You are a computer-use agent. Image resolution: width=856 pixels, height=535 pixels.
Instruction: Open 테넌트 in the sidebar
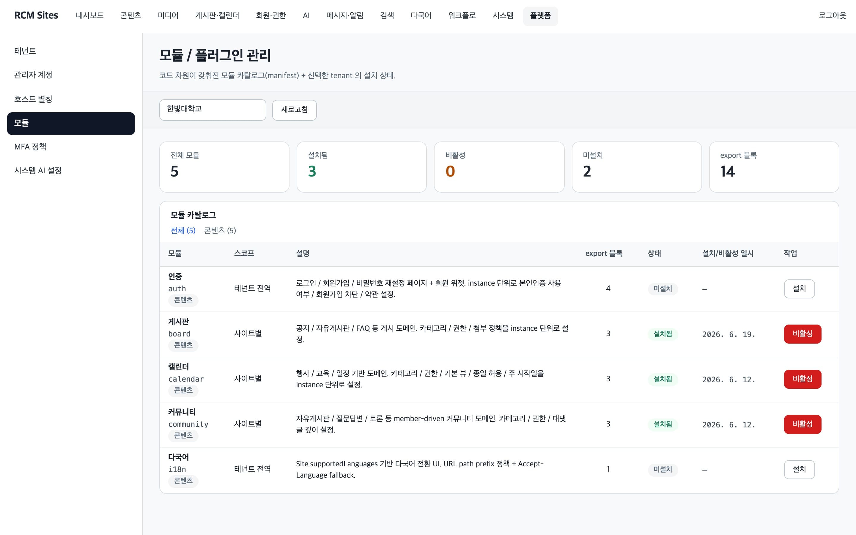point(71,51)
